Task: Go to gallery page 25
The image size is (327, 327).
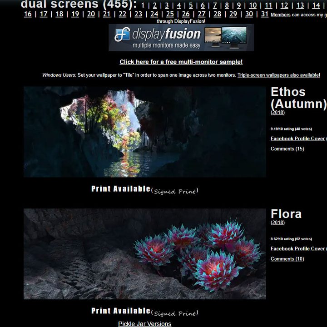Action: pos(170,14)
